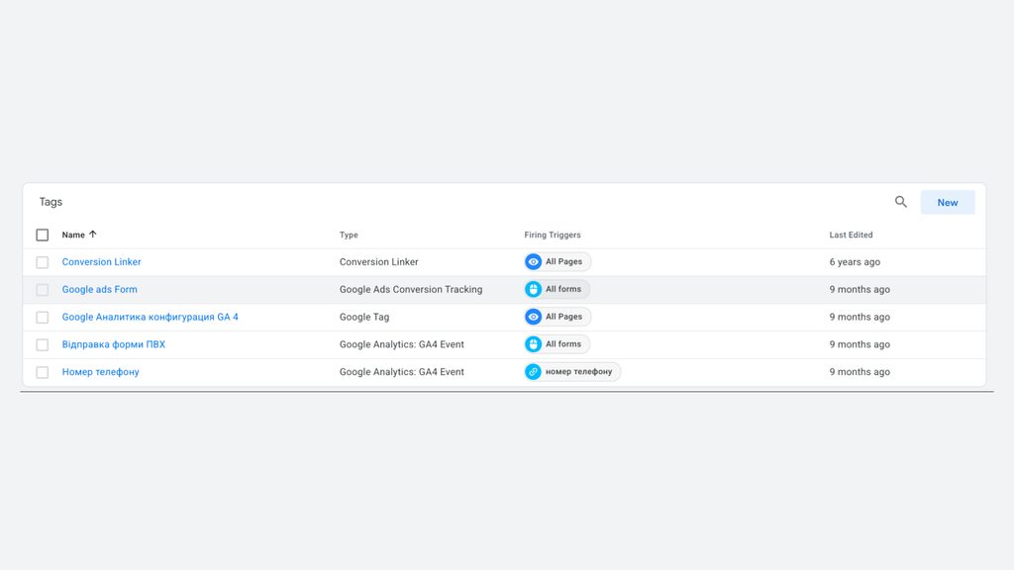Sort by Firing Triggers column header

coord(553,235)
